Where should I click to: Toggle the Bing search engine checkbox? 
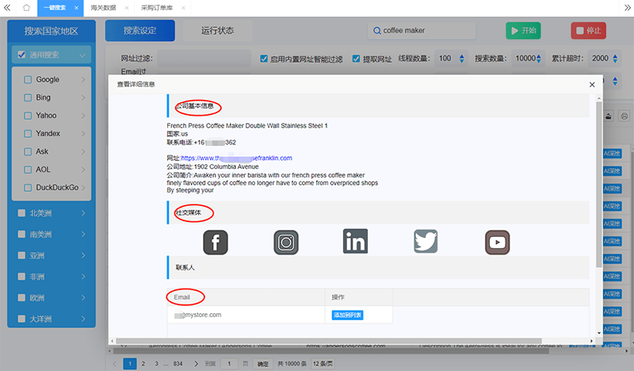pyautogui.click(x=28, y=98)
